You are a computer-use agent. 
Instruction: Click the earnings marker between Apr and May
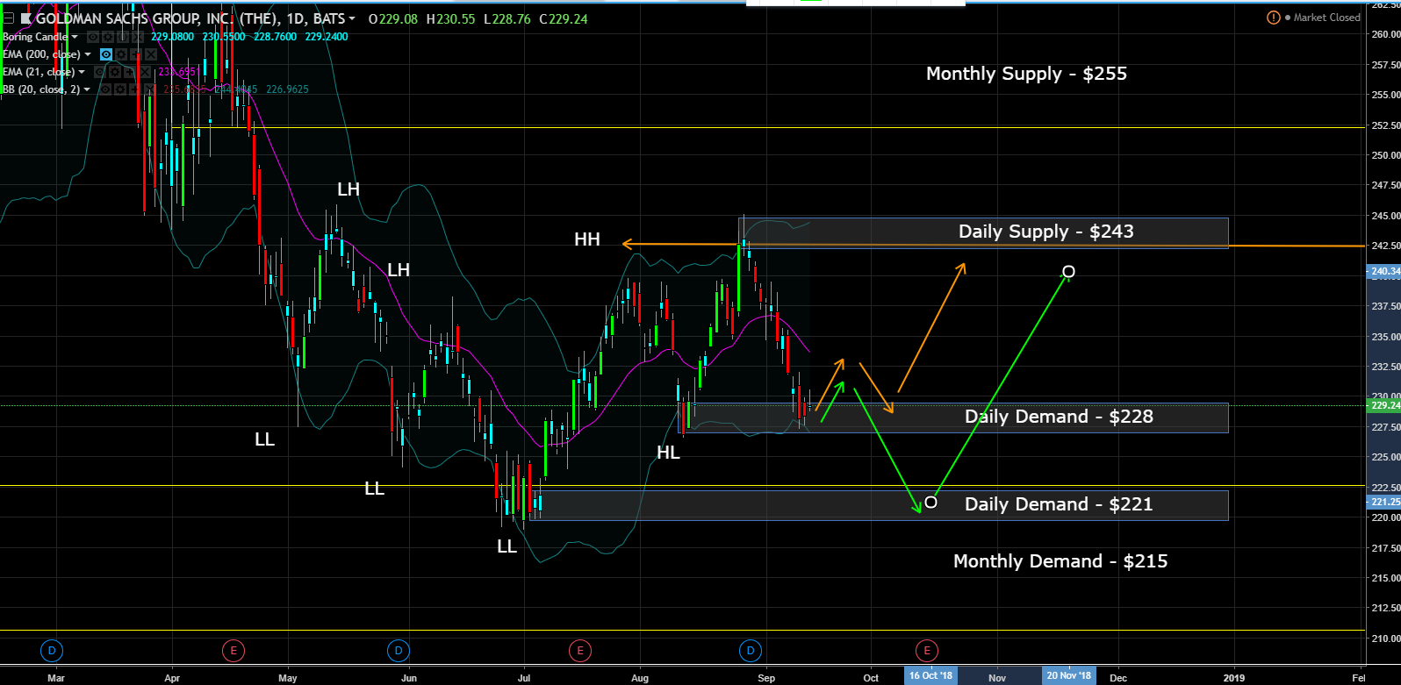233,651
